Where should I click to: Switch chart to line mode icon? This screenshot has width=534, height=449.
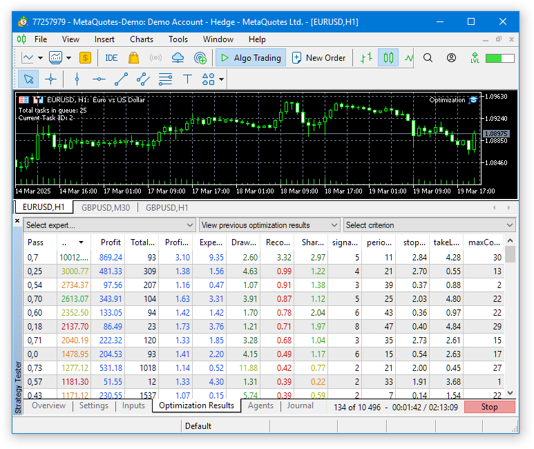pos(409,58)
